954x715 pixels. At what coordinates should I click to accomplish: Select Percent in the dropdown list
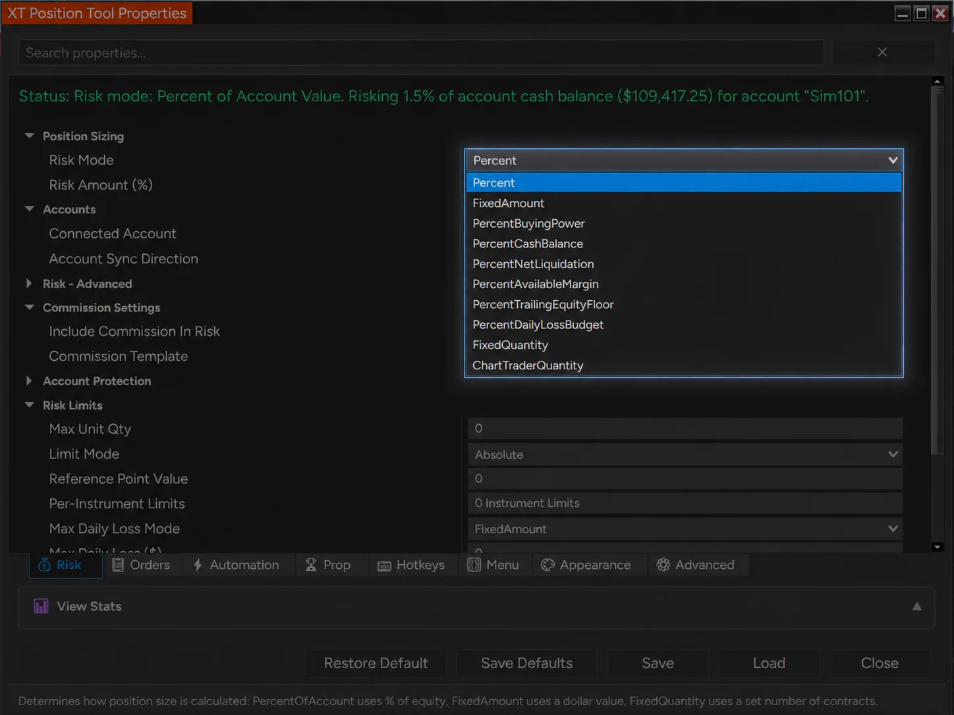point(684,182)
